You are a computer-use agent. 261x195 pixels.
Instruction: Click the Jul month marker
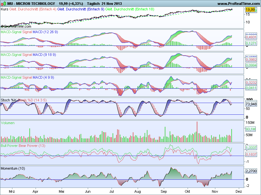tap(112, 191)
